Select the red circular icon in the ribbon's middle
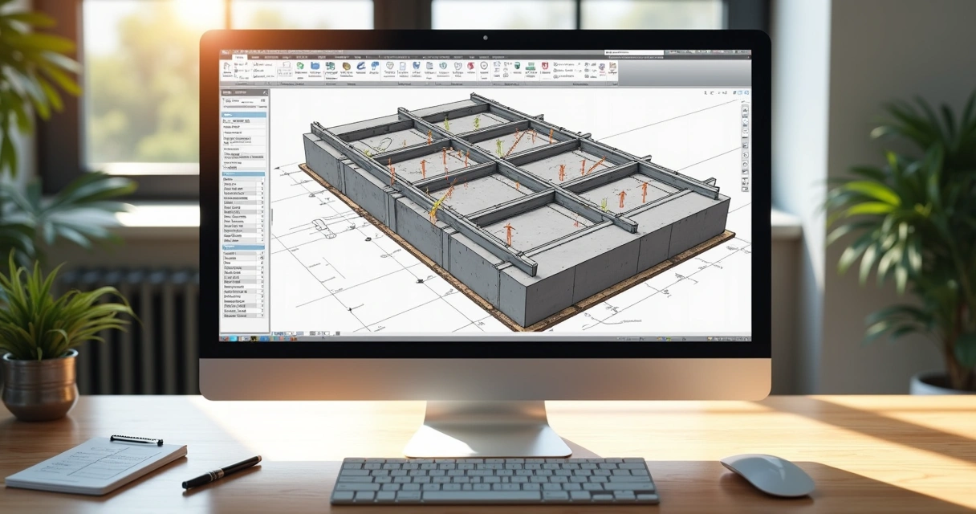Viewport: 976px width, 514px height. 470,66
